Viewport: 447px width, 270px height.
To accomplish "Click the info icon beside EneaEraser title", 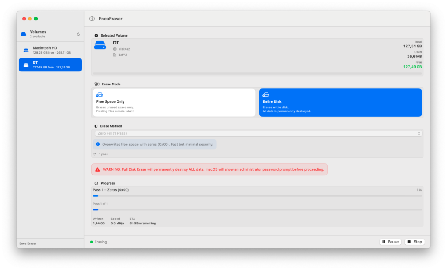I will click(92, 19).
